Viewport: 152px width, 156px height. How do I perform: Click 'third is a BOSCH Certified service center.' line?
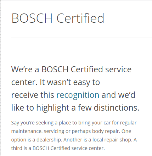point(58,148)
